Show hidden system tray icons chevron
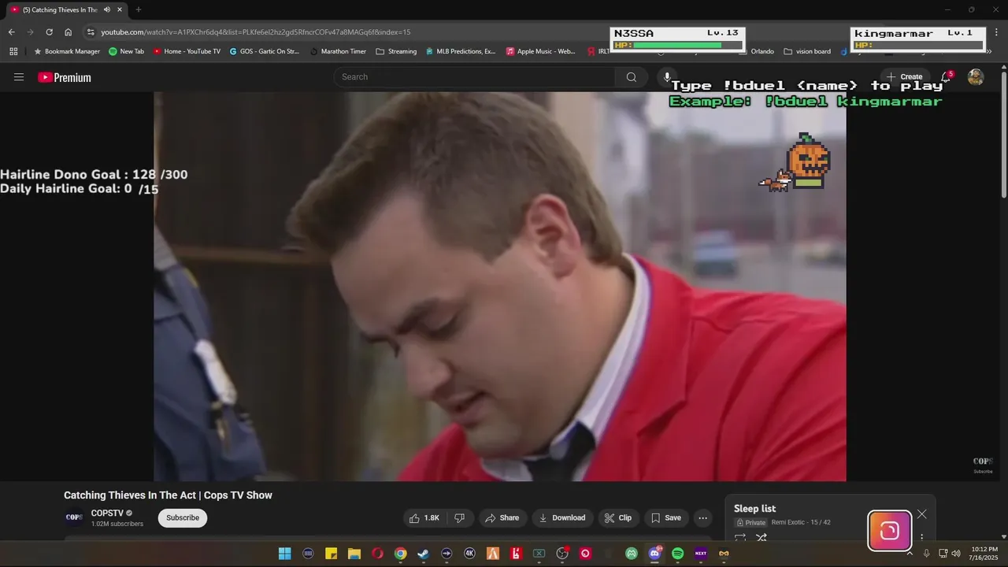This screenshot has width=1008, height=567. 910,554
